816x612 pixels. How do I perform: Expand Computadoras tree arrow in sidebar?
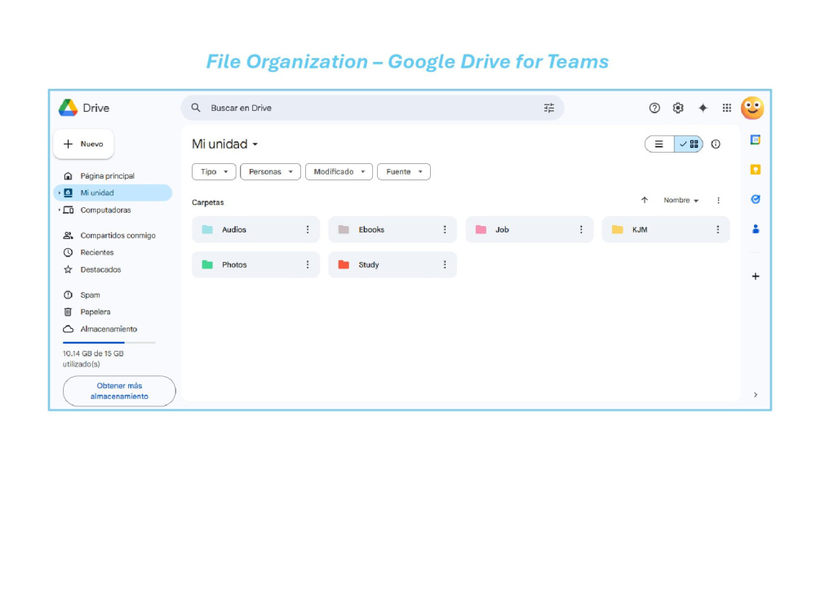[x=60, y=211]
